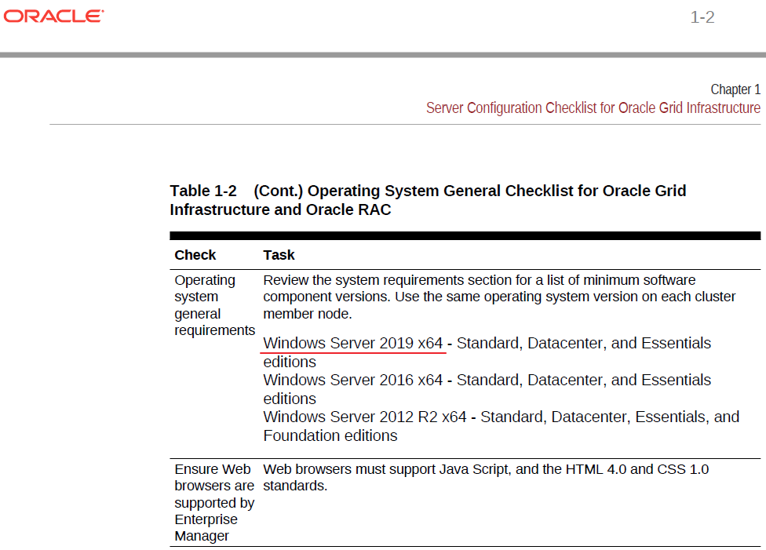Click the page number "1-2"
This screenshot has height=550, width=766.
pyautogui.click(x=702, y=17)
